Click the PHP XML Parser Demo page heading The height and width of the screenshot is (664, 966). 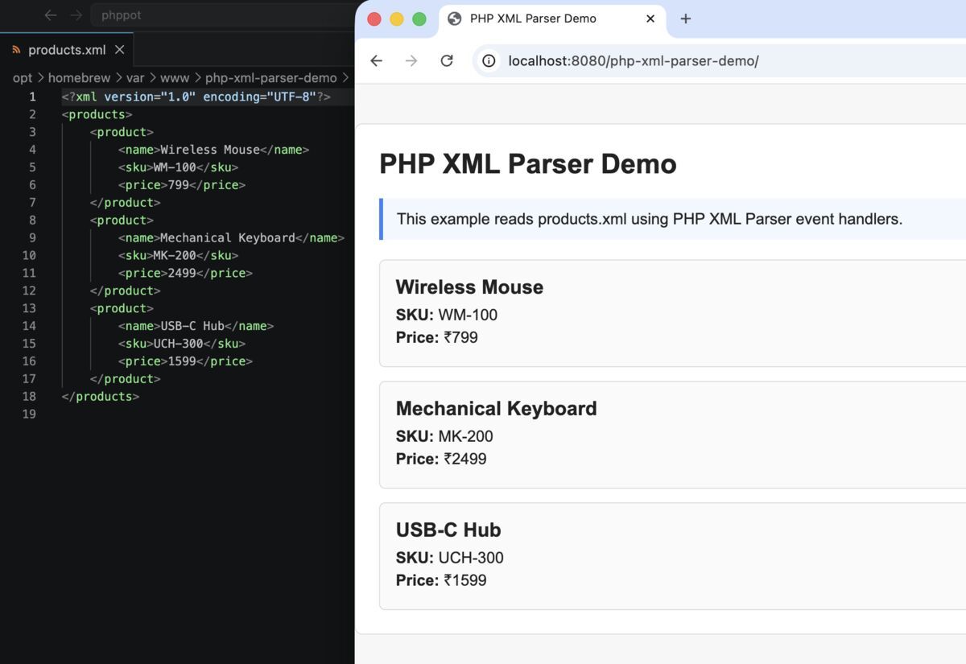point(528,164)
